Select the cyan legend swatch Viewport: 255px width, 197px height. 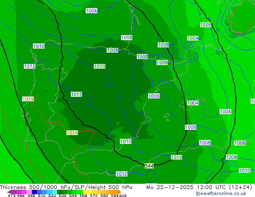[x=55, y=192]
